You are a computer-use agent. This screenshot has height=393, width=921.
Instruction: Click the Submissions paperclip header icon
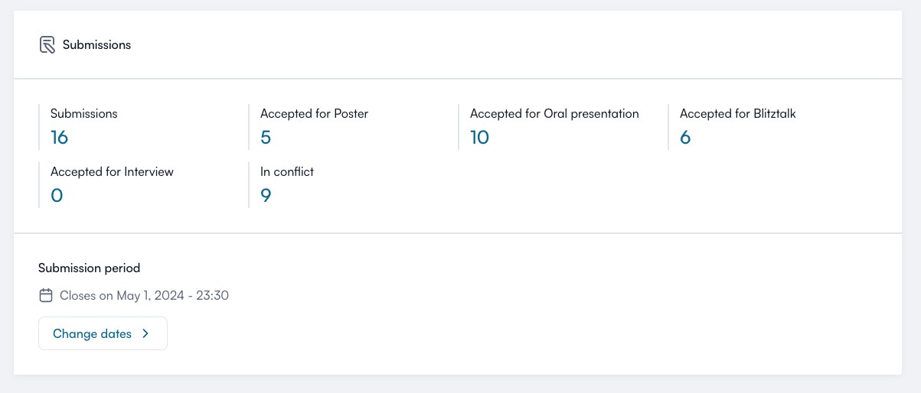point(47,45)
